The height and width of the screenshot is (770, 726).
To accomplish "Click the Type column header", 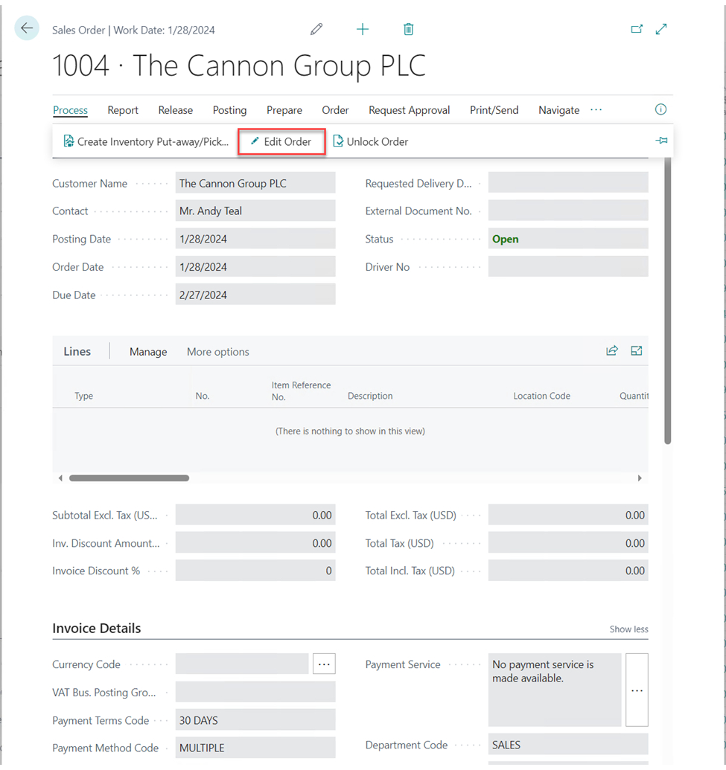I will [83, 396].
